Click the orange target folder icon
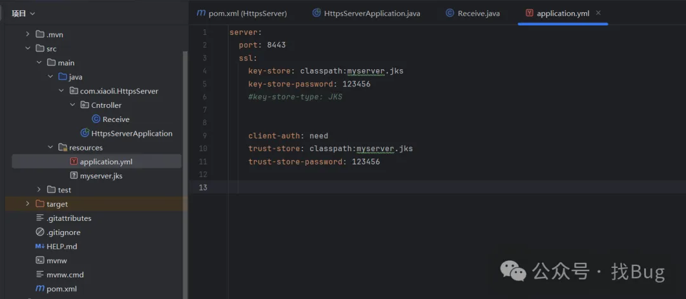This screenshot has height=299, width=686. pos(40,204)
